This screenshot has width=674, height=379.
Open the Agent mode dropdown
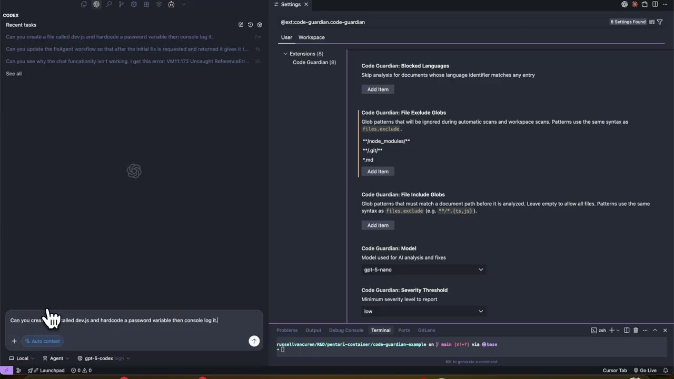56,358
